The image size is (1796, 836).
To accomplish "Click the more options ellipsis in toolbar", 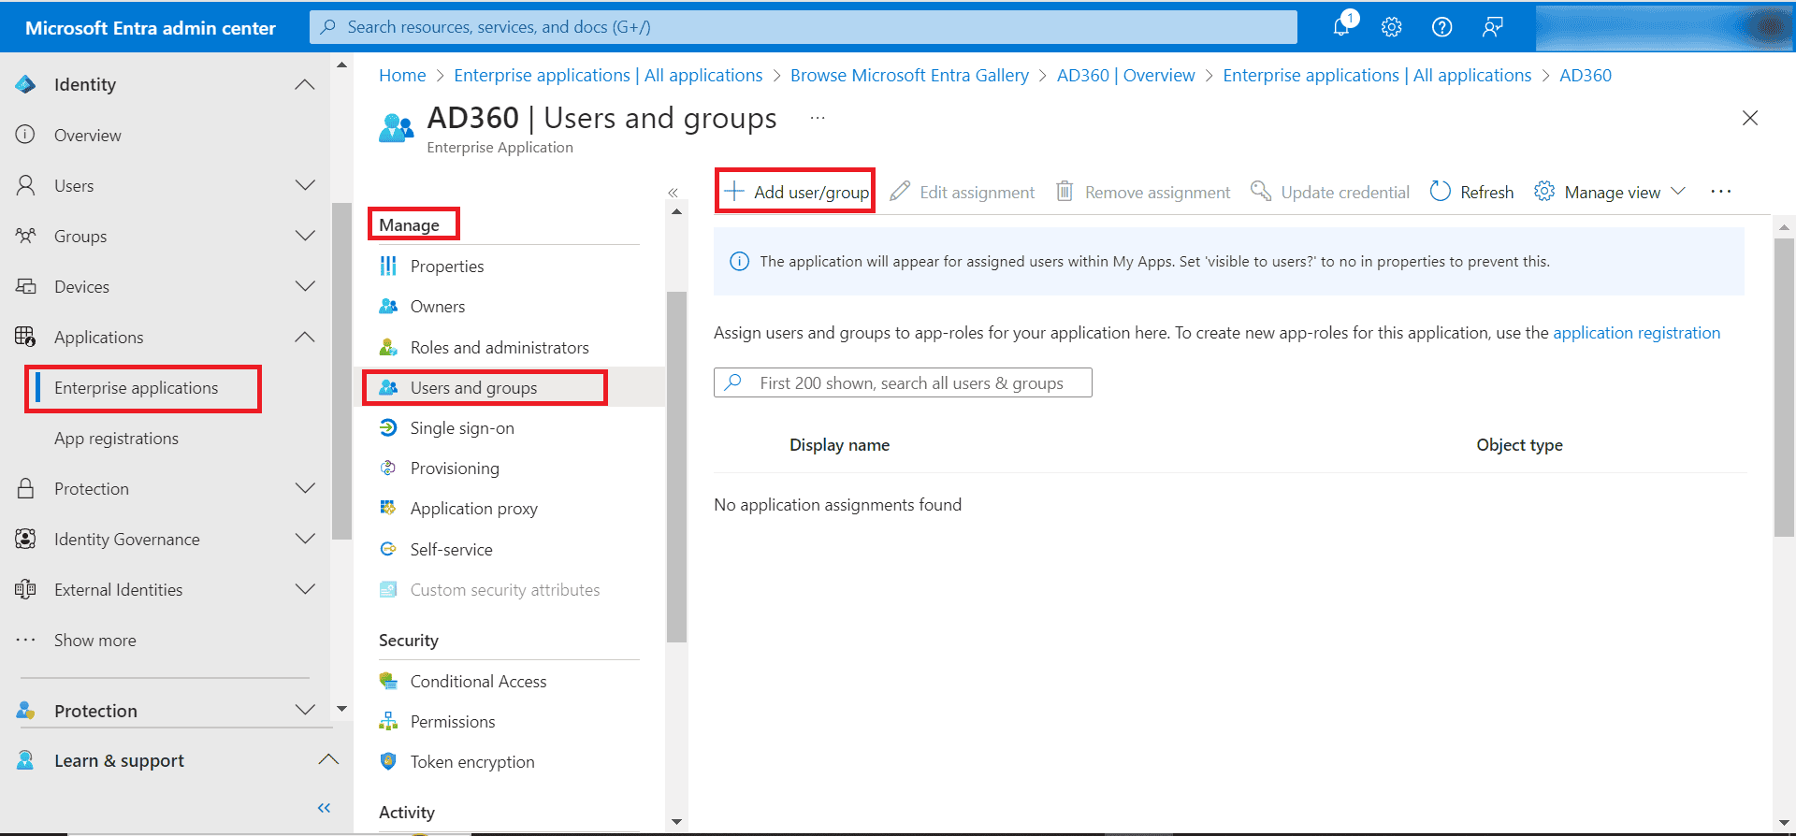I will pos(1720,192).
